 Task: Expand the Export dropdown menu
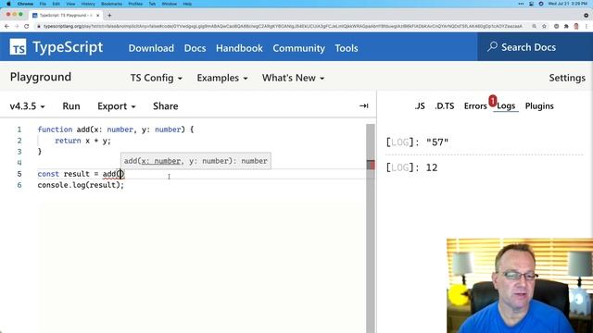click(x=116, y=106)
